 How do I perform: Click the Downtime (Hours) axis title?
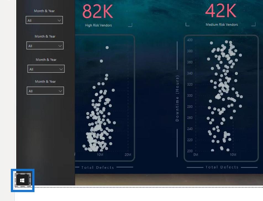point(177,98)
